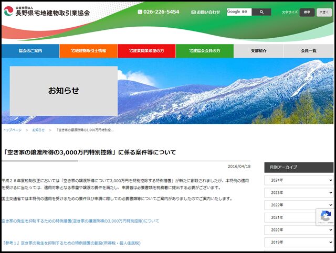Expand the 2023年 archive dropdown

pyautogui.click(x=299, y=193)
